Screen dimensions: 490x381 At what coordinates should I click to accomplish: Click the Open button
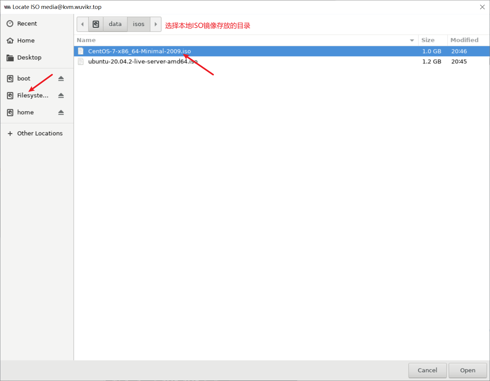coord(467,370)
